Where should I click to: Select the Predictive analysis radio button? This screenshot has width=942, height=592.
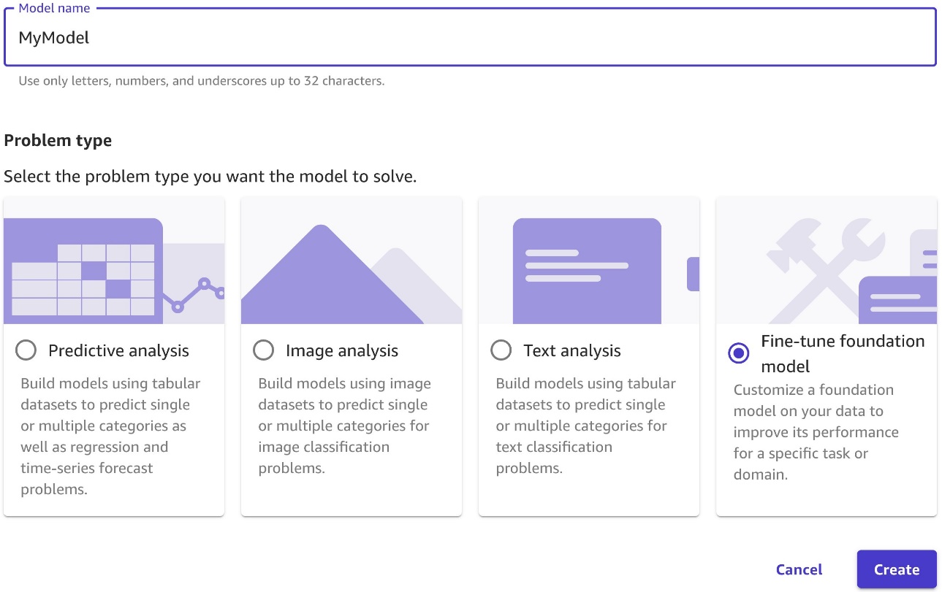pos(26,350)
